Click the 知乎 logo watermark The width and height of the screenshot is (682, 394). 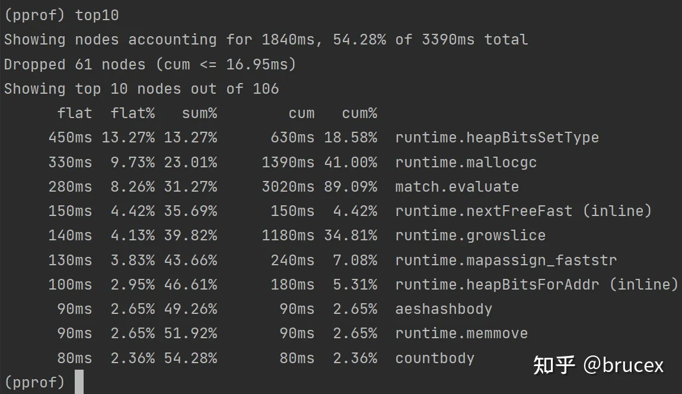(554, 364)
